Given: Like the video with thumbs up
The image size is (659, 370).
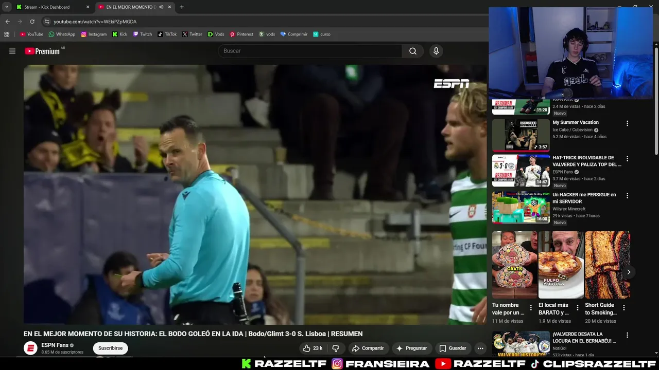Looking at the screenshot, I should coord(313,348).
